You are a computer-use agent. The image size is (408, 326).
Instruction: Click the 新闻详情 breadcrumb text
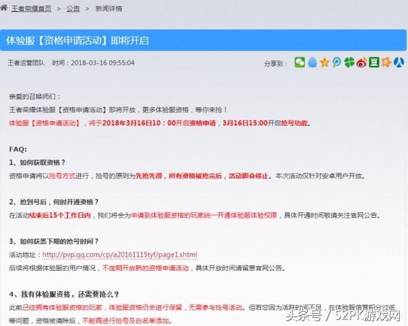pyautogui.click(x=109, y=9)
